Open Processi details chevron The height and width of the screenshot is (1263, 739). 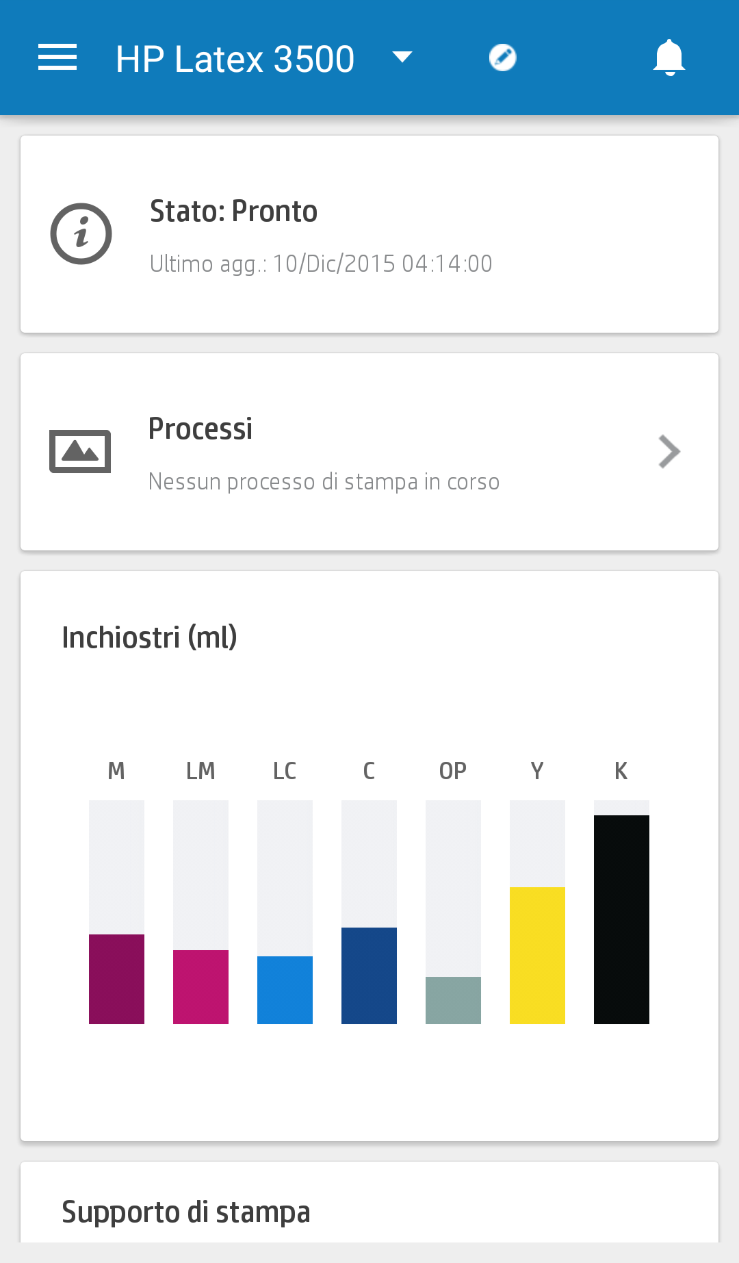click(x=669, y=452)
